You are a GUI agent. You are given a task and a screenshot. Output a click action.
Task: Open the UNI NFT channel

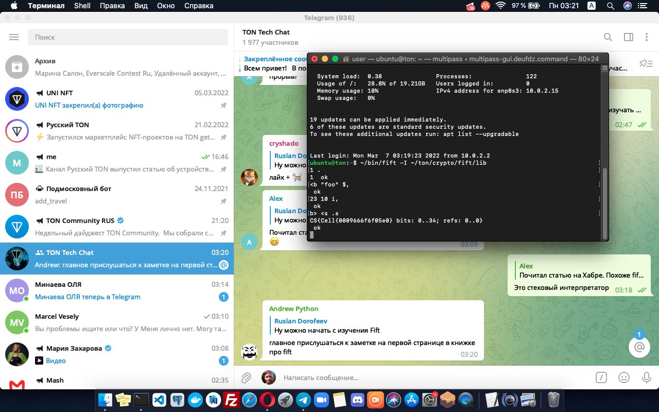117,99
